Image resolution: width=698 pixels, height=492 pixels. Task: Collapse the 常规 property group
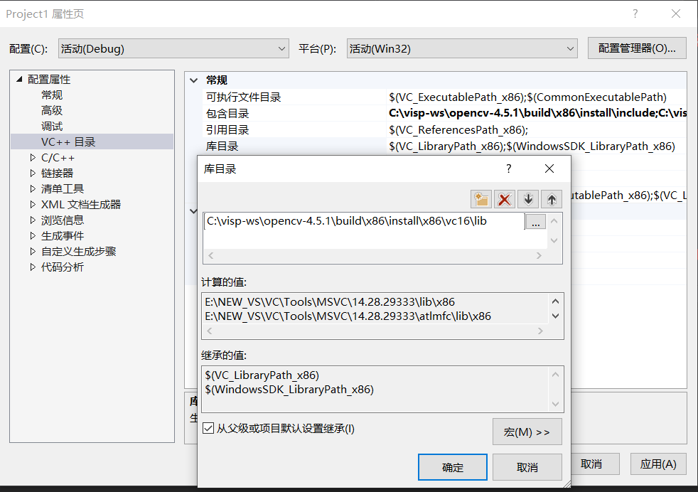tap(193, 80)
